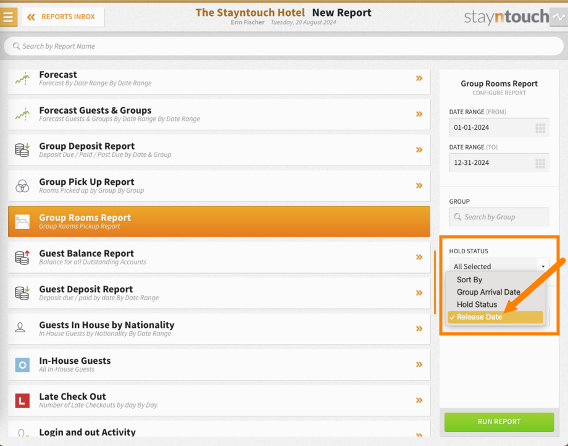
Task: Click Forecast Guests & Groups chart icon
Action: coord(22,114)
